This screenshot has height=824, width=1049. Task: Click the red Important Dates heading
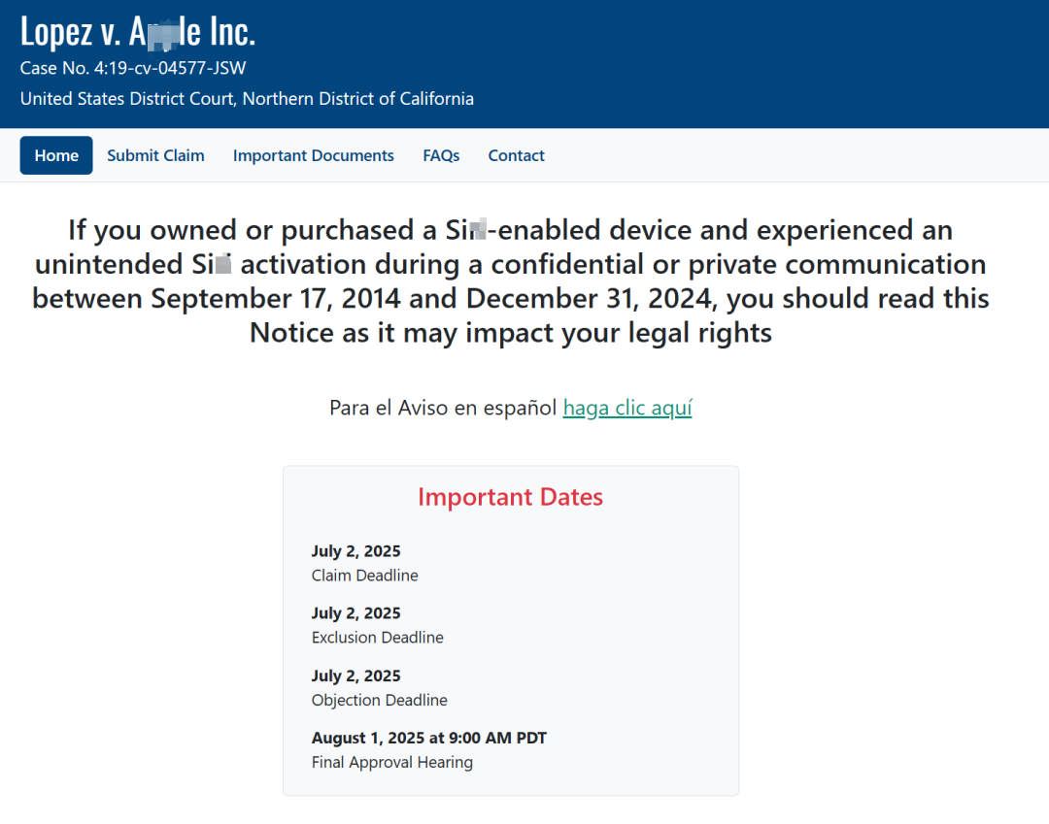(510, 497)
